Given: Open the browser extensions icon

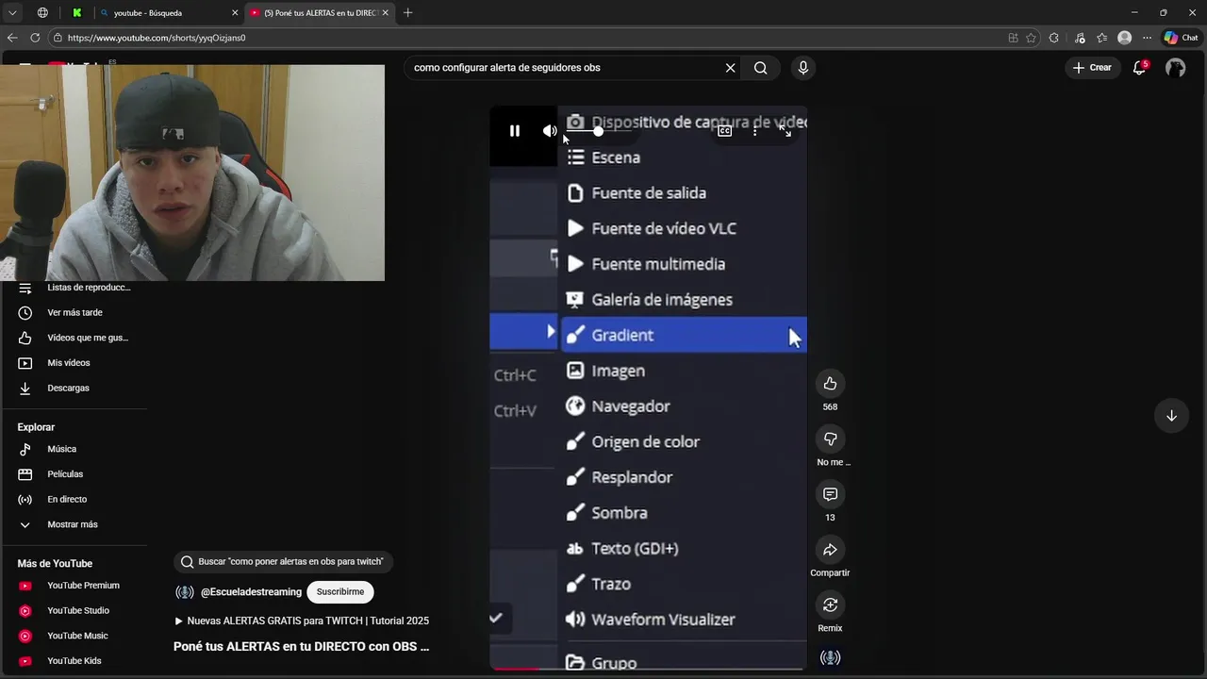Looking at the screenshot, I should coord(1054,38).
